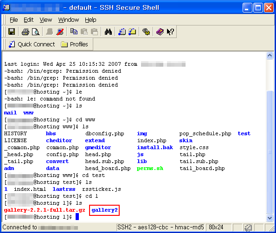Click 'head_board.php' in the listing
The width and height of the screenshot is (276, 233).
108,168
